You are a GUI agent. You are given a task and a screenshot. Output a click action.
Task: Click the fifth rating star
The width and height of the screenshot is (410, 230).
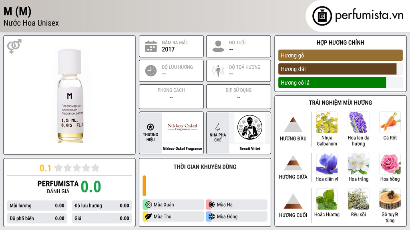coord(95,168)
